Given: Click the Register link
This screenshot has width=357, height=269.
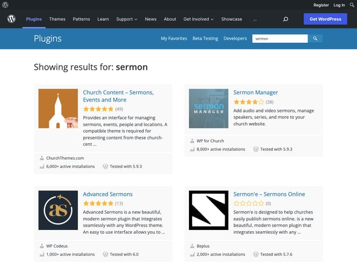Looking at the screenshot, I should tap(321, 5).
